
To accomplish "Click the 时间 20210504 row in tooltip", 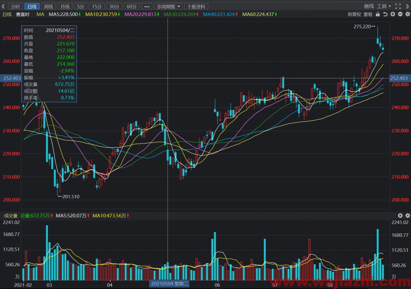I will tap(49, 30).
